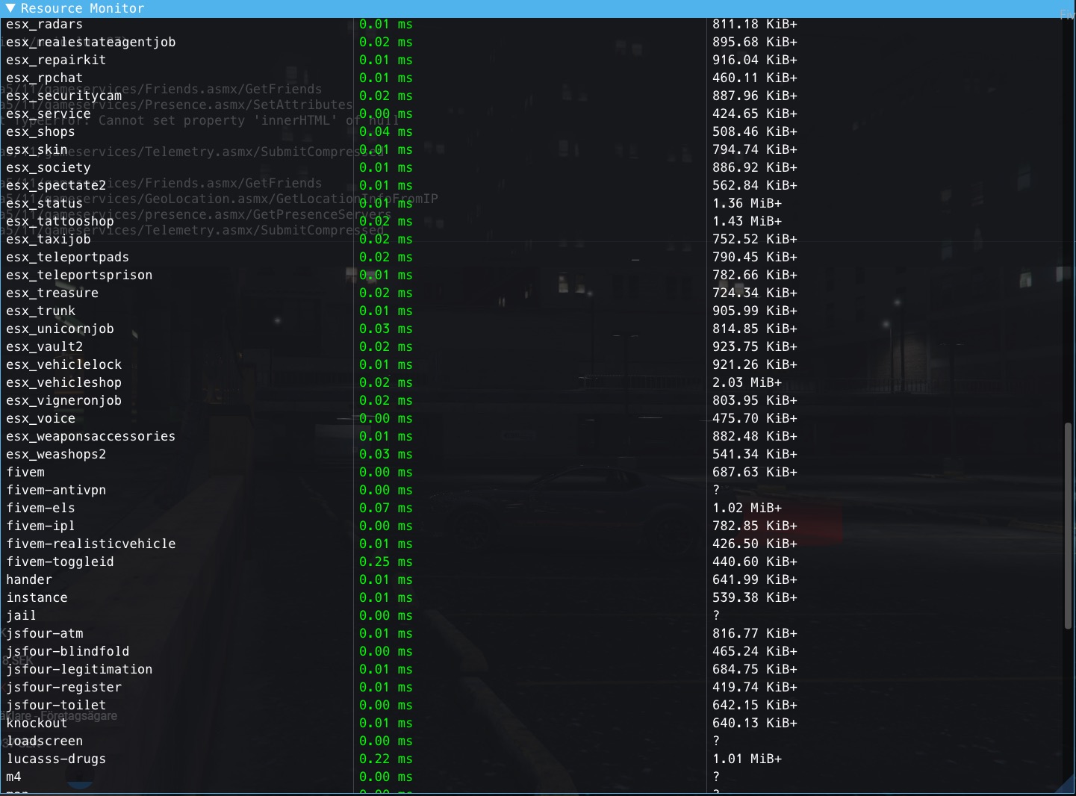The image size is (1076, 796).
Task: Click esx_weaponsaccessories resource name
Action: pyautogui.click(x=91, y=437)
